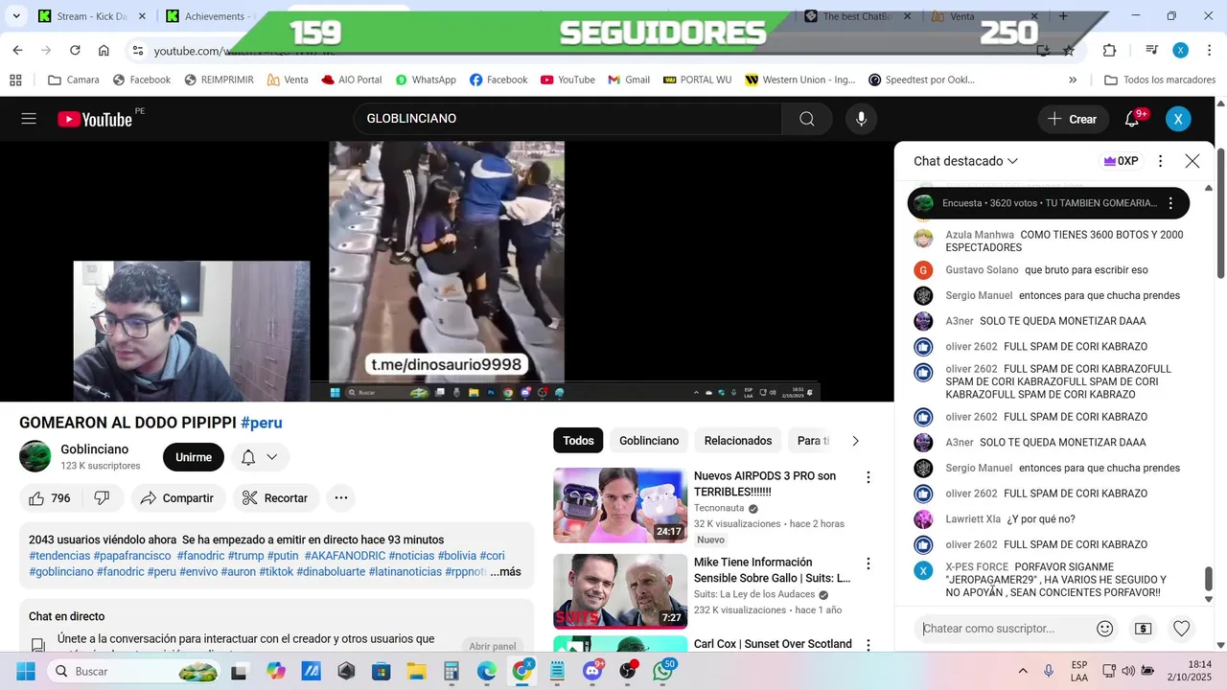Open Chrome extensions puzzle icon
Image resolution: width=1227 pixels, height=690 pixels.
pyautogui.click(x=1109, y=50)
